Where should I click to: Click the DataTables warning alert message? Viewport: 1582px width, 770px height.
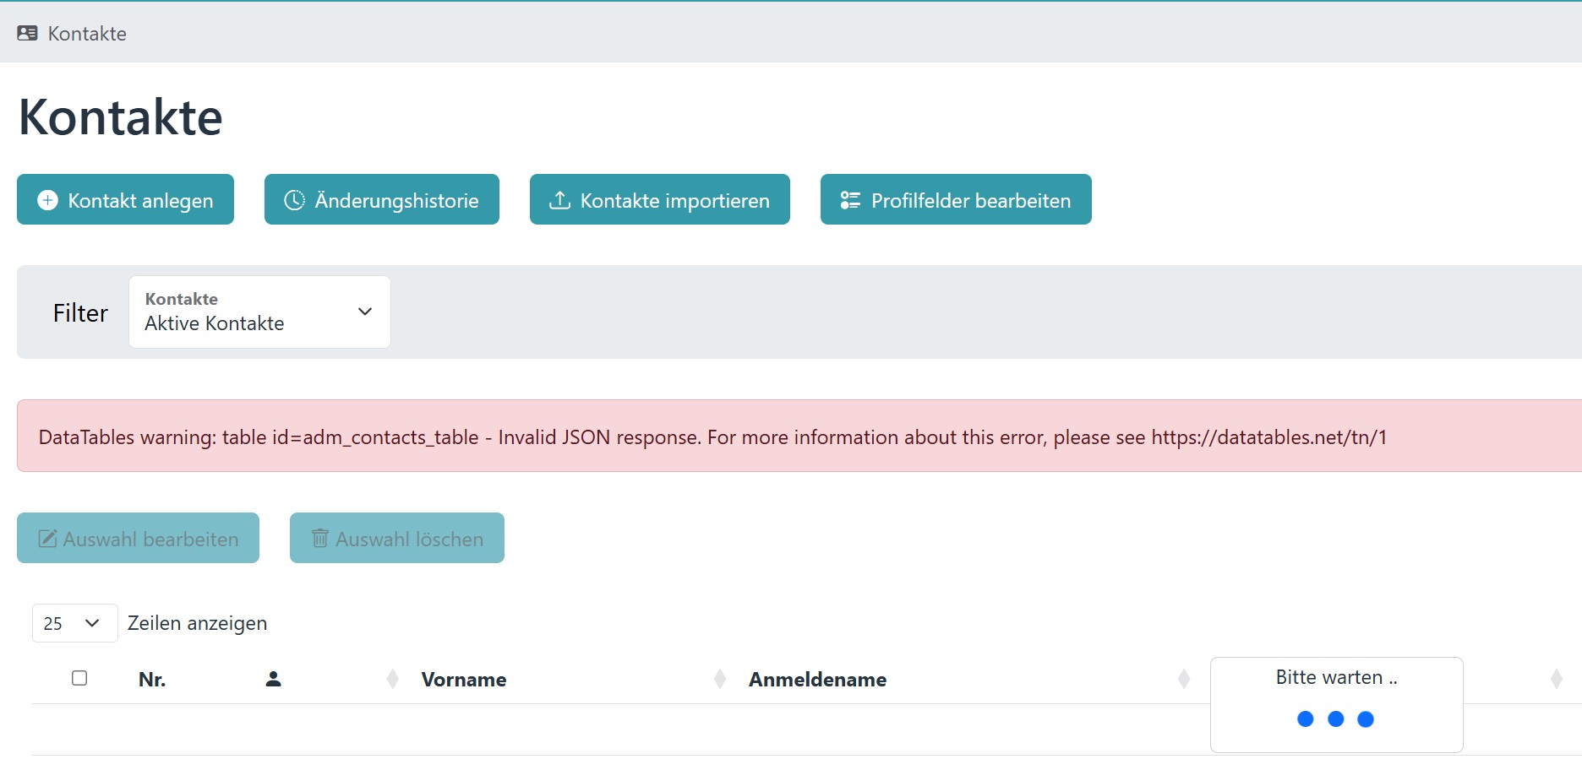point(712,437)
